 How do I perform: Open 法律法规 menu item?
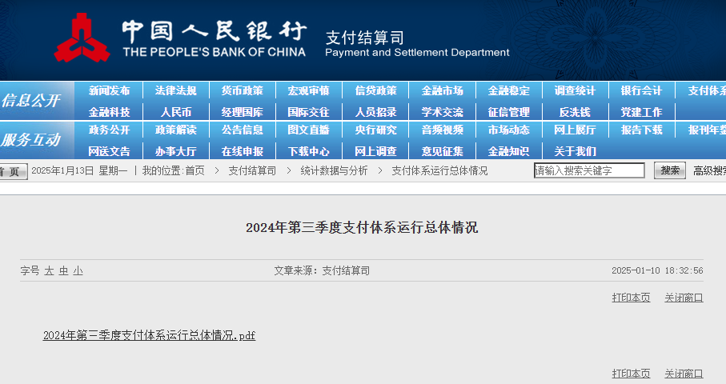point(176,90)
